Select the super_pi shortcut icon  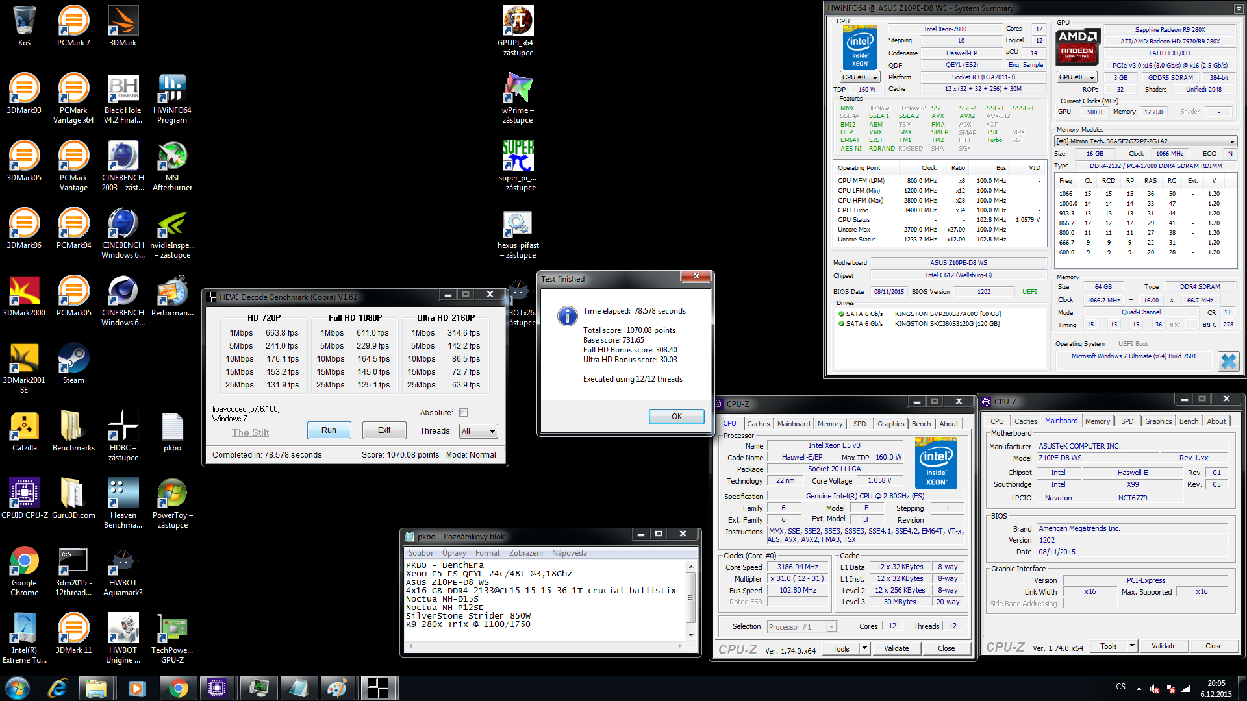pyautogui.click(x=518, y=166)
